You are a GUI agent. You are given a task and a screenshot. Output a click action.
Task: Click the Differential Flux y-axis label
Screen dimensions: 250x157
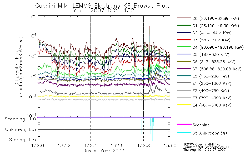[17, 68]
